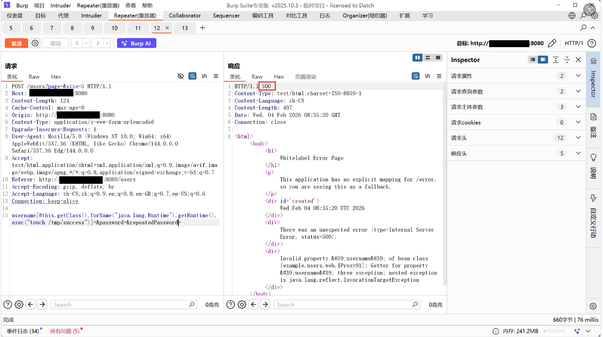The height and width of the screenshot is (337, 603).
Task: Open the back-history dropdown arrow
Action: point(86,43)
